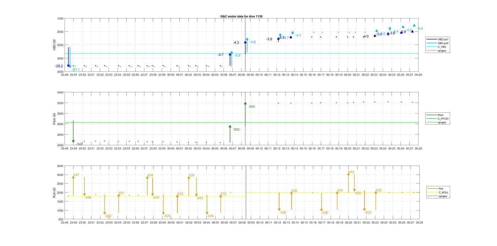Select the '-31.1' VBD data label

(x=76, y=70)
